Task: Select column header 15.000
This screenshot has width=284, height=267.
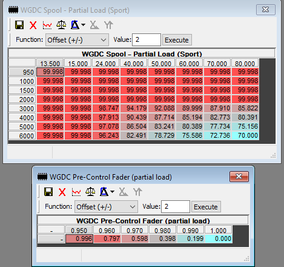Action: (78, 63)
